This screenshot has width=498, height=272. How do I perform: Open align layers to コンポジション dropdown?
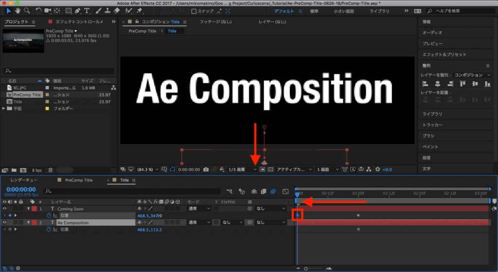[472, 75]
